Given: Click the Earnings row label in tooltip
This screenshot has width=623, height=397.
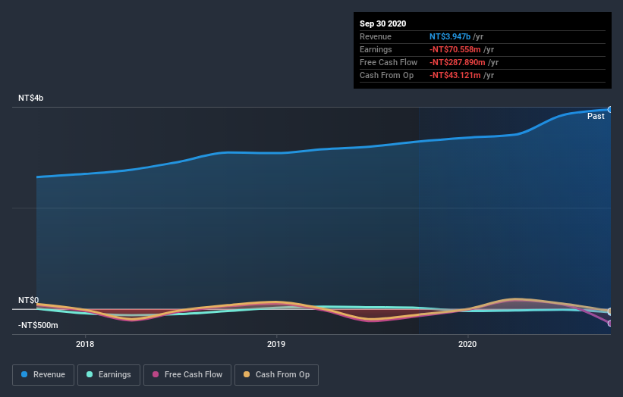Looking at the screenshot, I should [376, 49].
